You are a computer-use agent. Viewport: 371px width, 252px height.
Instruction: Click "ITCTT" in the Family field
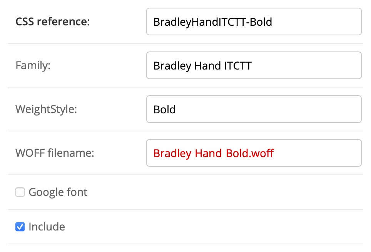click(238, 66)
